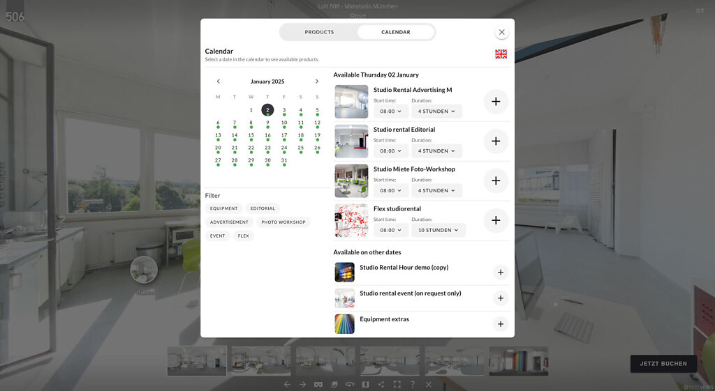This screenshot has height=391, width=715.
Task: Go to previous month in calendar
Action: click(218, 82)
